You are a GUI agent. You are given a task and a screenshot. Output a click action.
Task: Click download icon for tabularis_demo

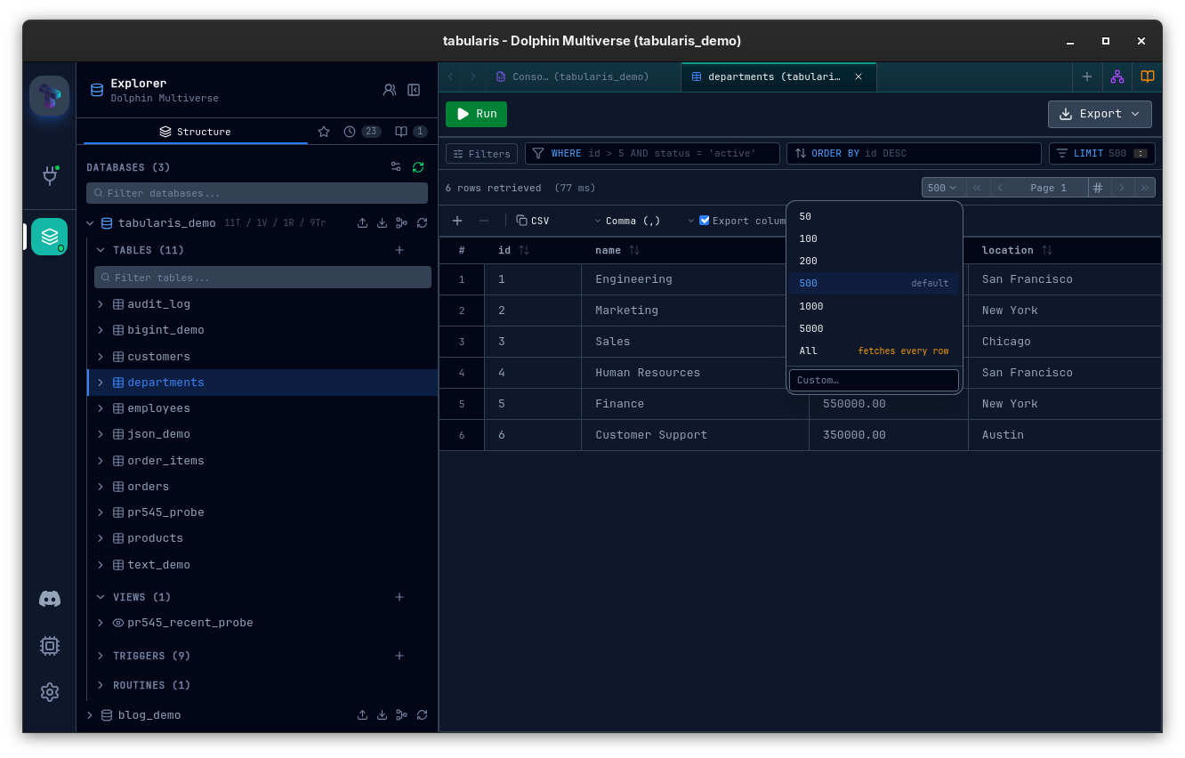382,223
